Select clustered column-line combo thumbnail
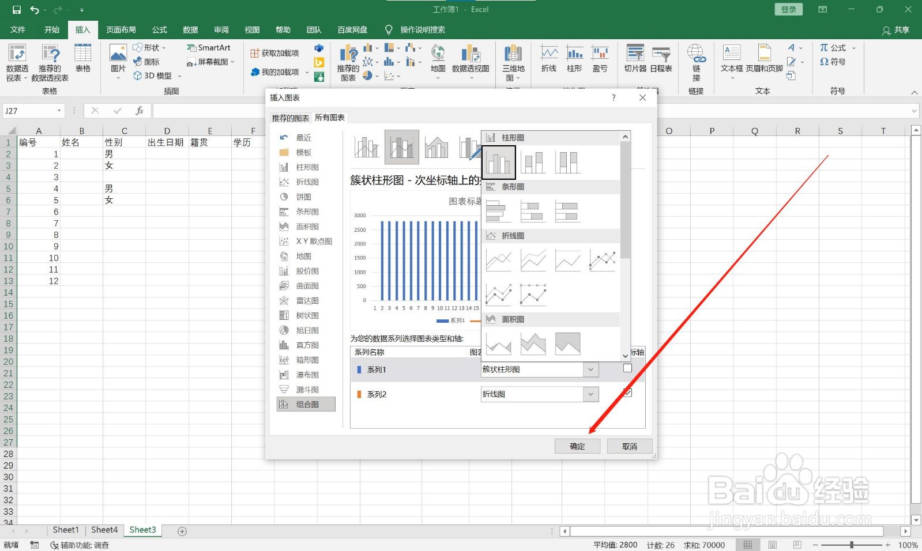The height and width of the screenshot is (551, 922). [x=367, y=146]
